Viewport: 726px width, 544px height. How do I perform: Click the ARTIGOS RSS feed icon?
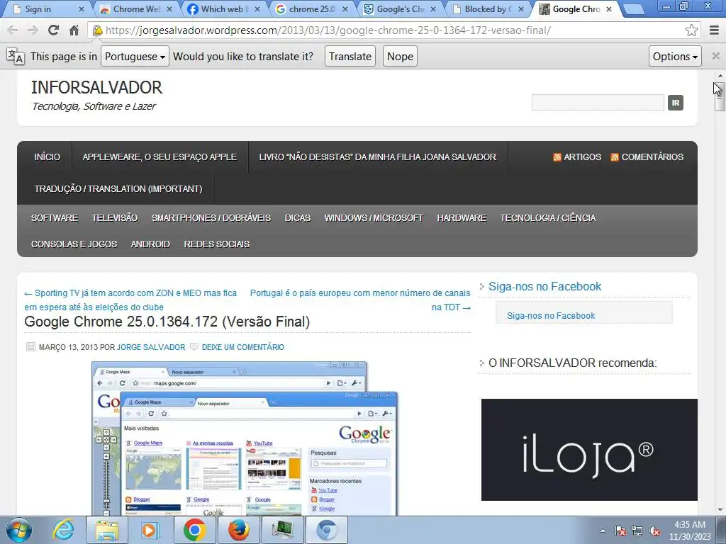point(557,157)
